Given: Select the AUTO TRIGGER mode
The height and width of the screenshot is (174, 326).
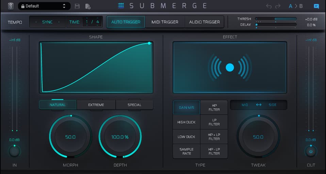Looking at the screenshot, I should (x=126, y=22).
